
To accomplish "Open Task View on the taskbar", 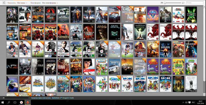I will point(15,102).
